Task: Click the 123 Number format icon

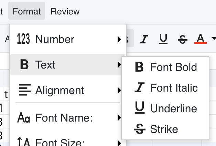Action: click(x=23, y=39)
